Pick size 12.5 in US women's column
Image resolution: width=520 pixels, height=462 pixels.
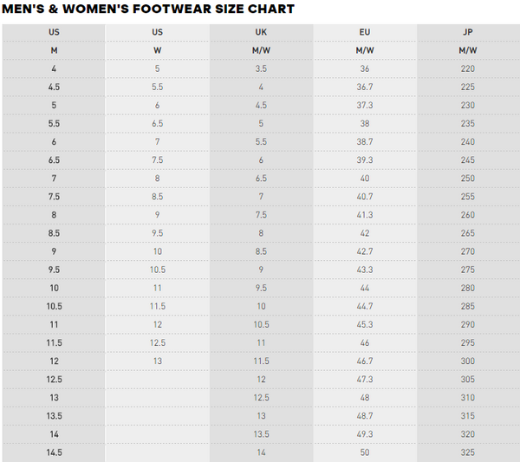[x=157, y=343]
